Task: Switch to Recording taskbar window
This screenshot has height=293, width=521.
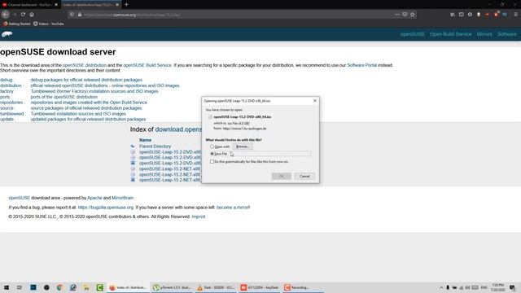Action: [x=304, y=287]
